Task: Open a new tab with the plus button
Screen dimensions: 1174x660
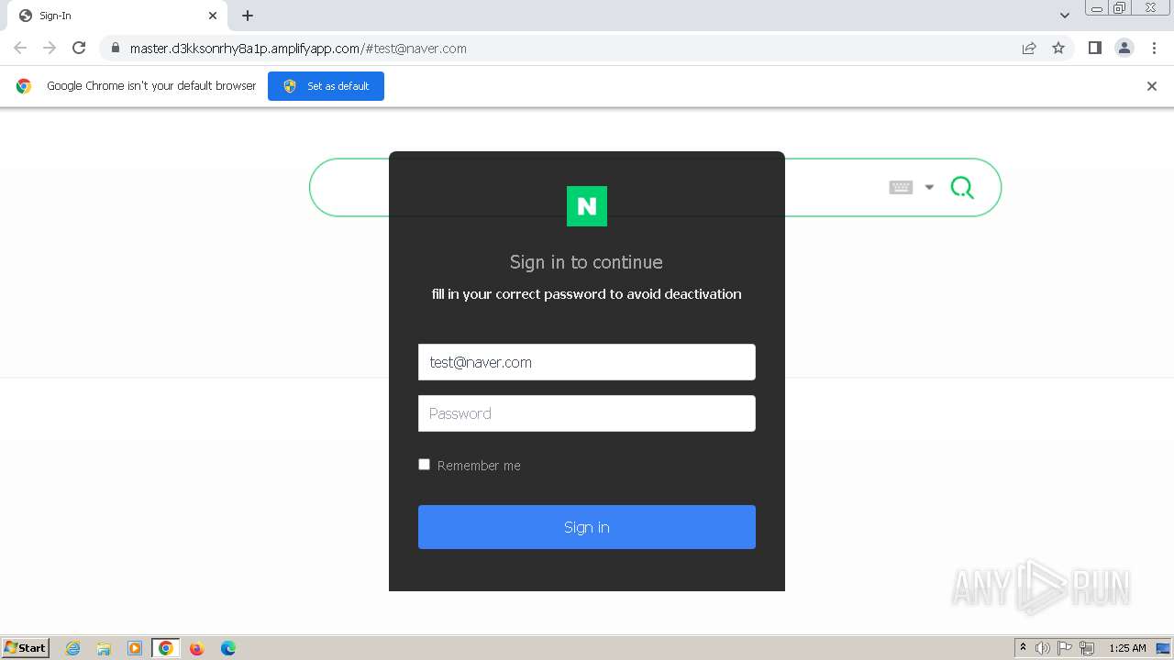Action: click(248, 16)
